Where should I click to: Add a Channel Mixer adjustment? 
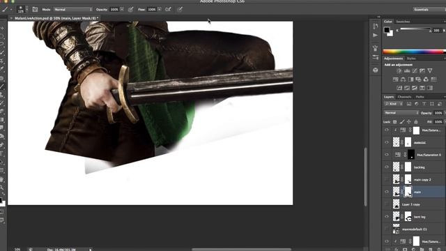pos(426,79)
